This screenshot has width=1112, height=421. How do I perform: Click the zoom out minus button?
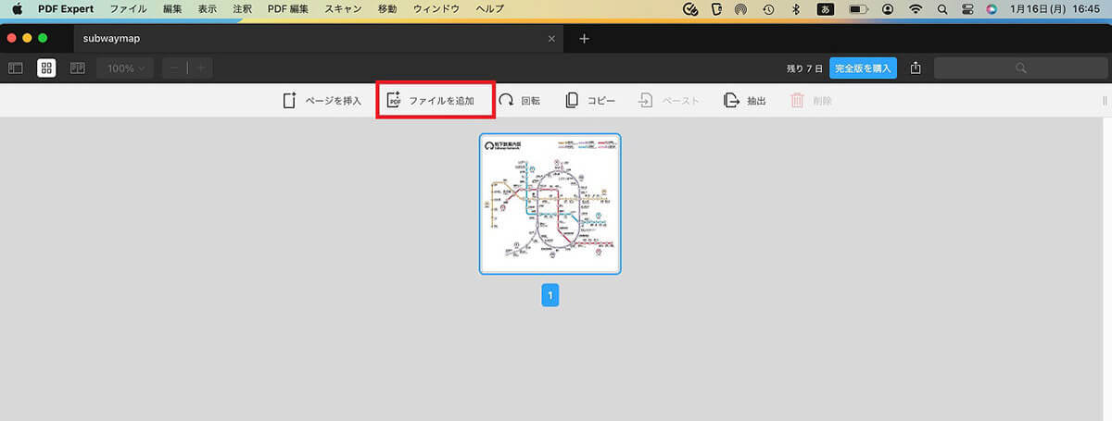(x=175, y=68)
